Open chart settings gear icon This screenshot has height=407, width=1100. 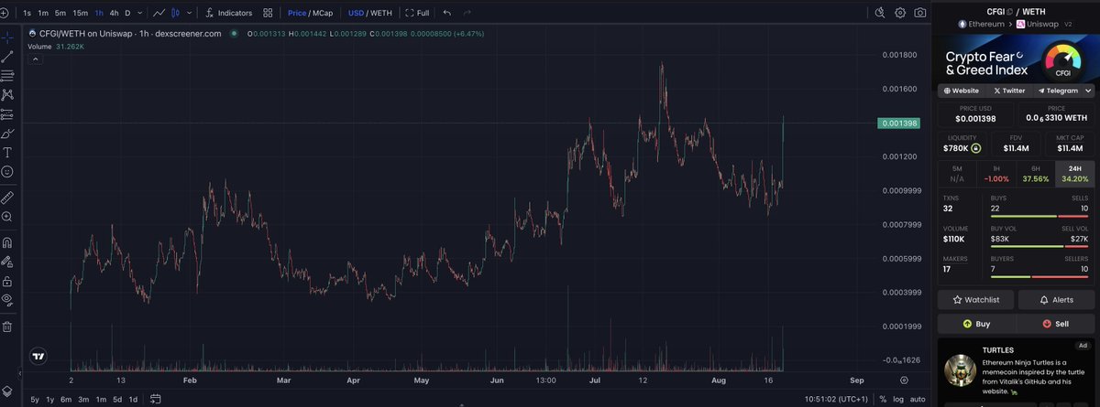899,13
